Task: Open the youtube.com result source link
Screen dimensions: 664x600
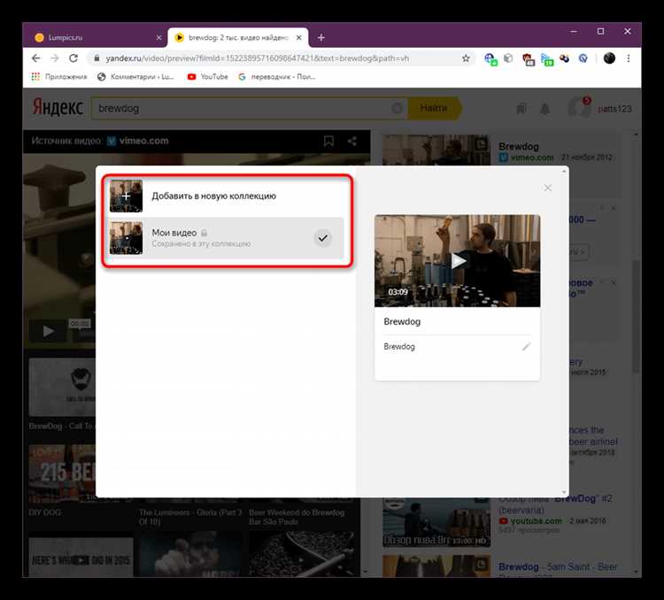Action: pos(536,521)
